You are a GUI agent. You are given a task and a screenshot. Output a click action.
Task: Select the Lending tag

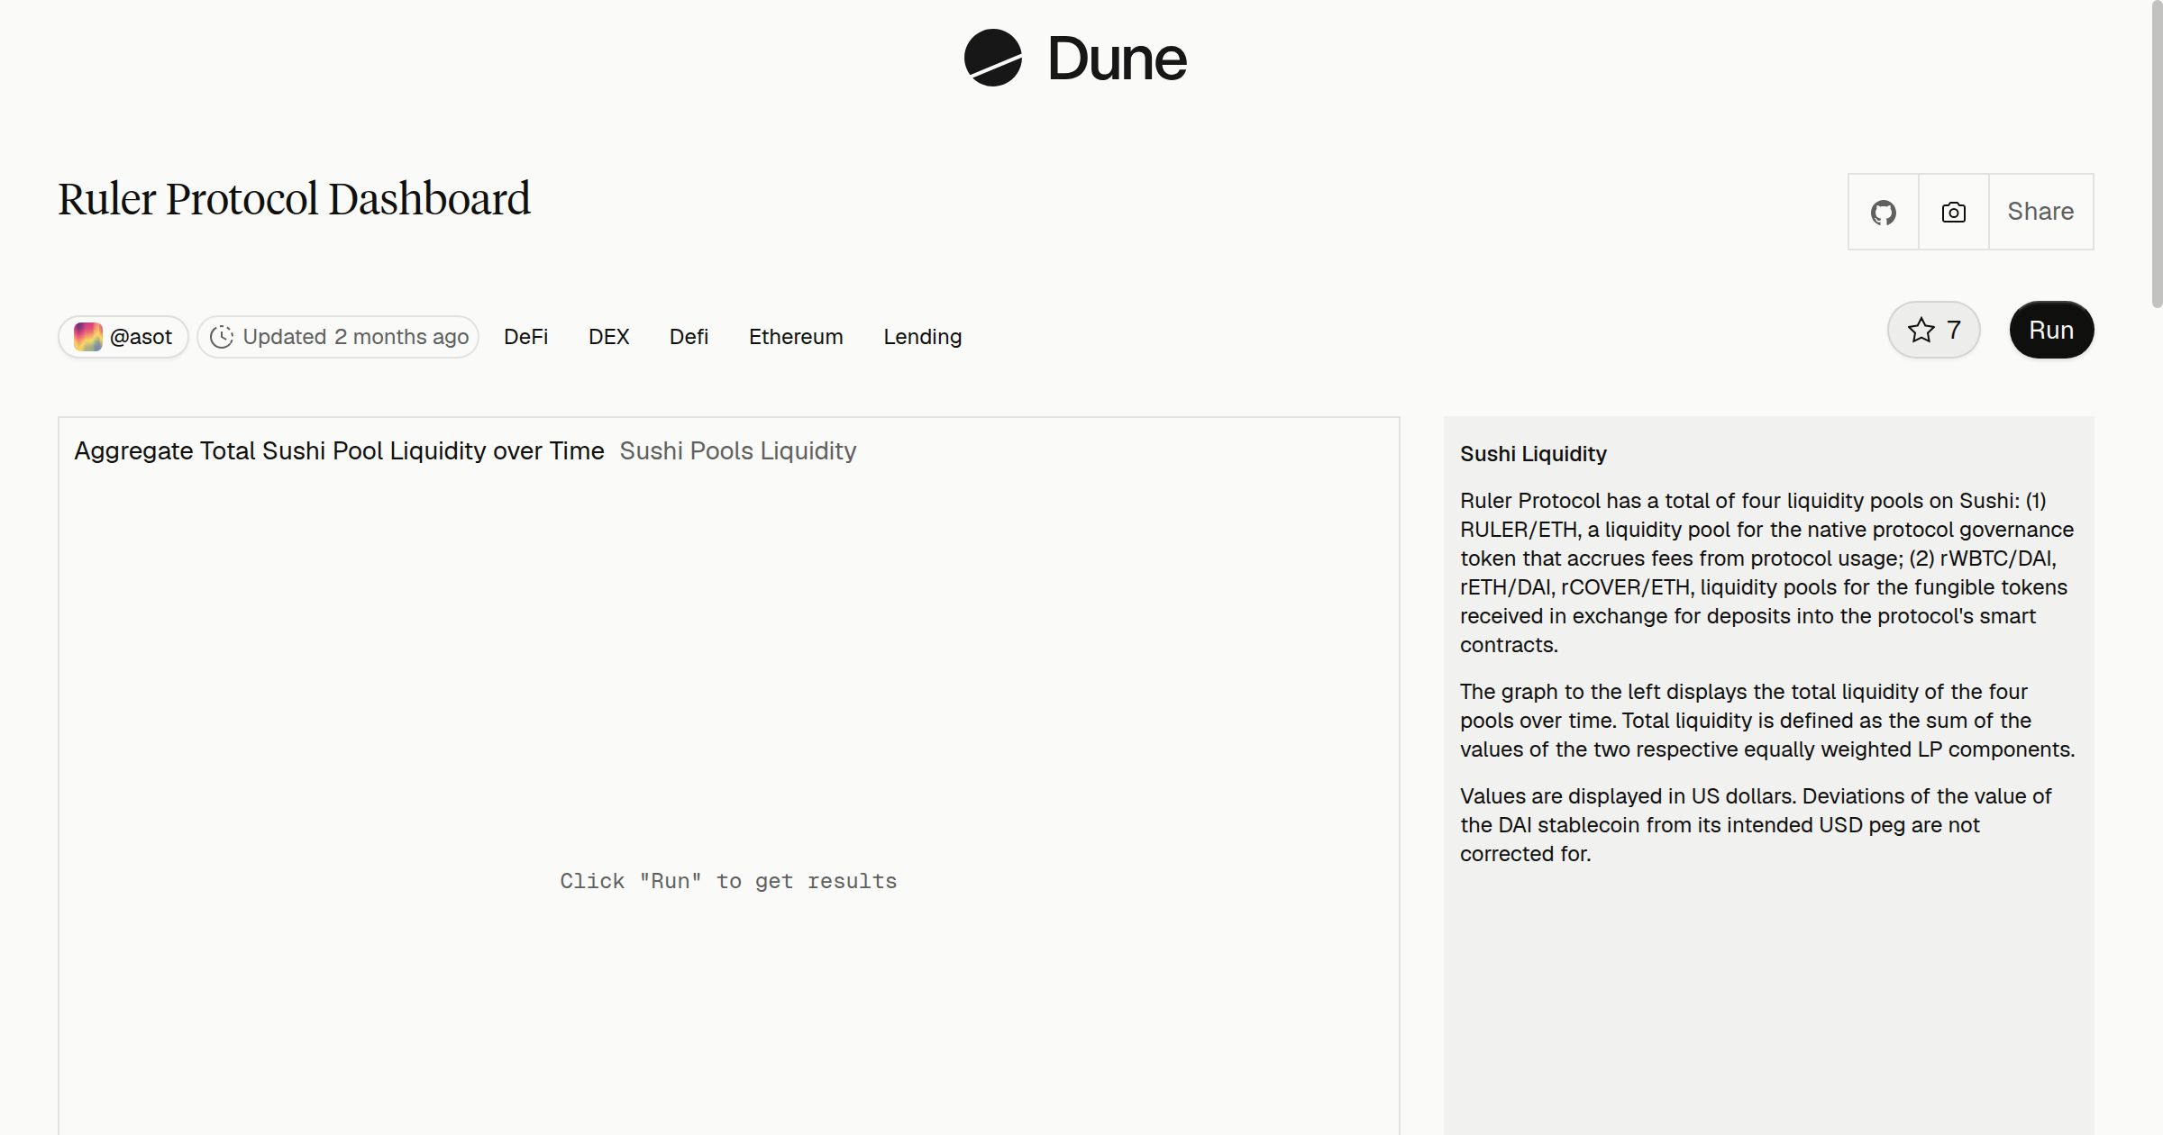[922, 337]
